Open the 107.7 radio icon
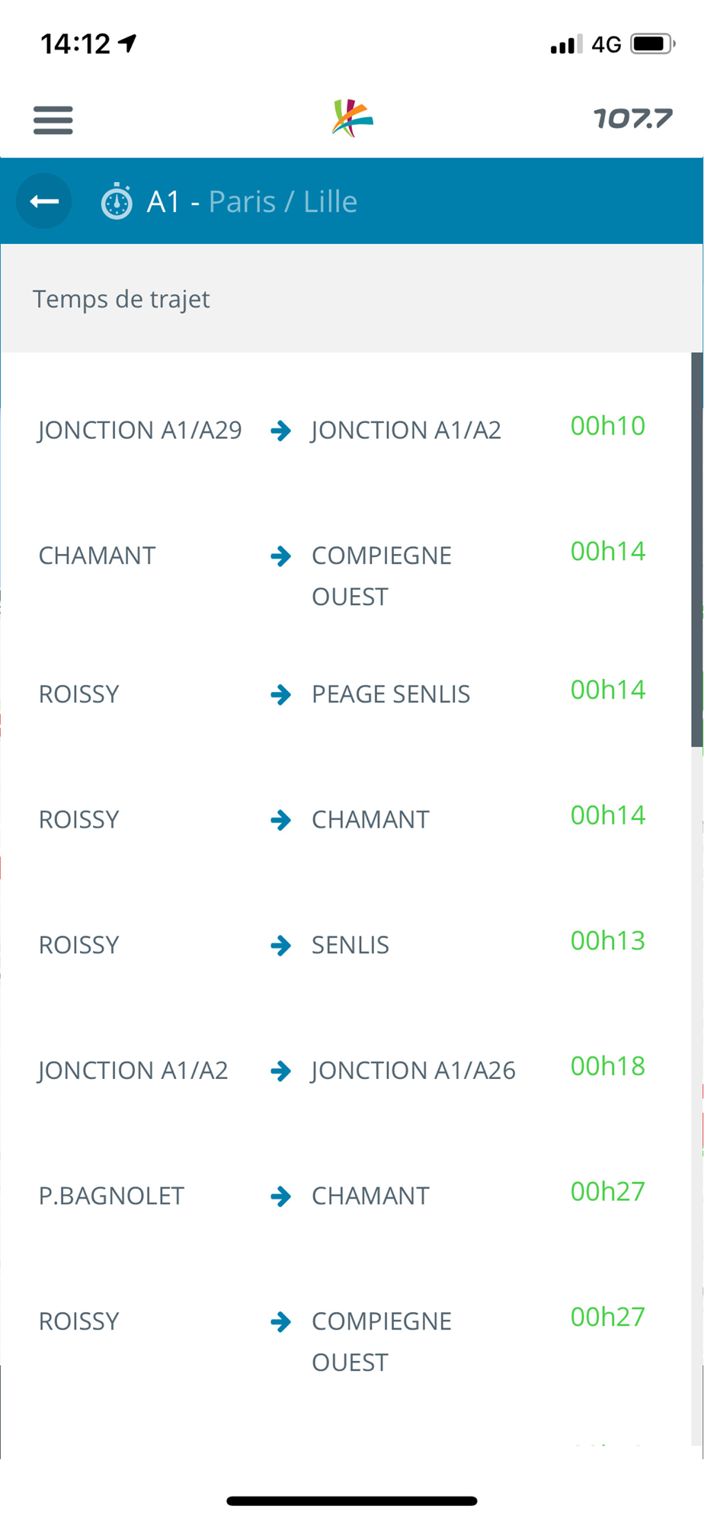This screenshot has width=704, height=1524. tap(632, 118)
